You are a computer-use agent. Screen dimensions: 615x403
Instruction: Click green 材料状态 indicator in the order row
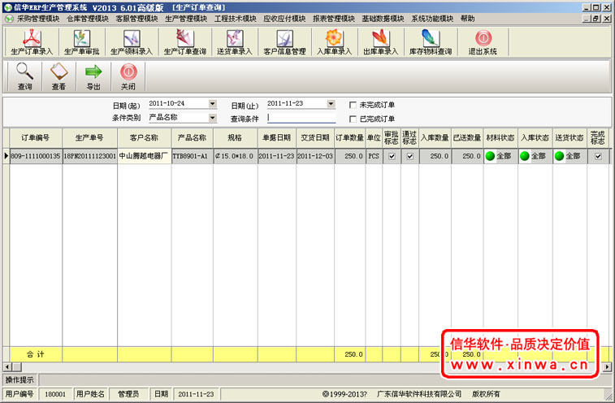(490, 156)
